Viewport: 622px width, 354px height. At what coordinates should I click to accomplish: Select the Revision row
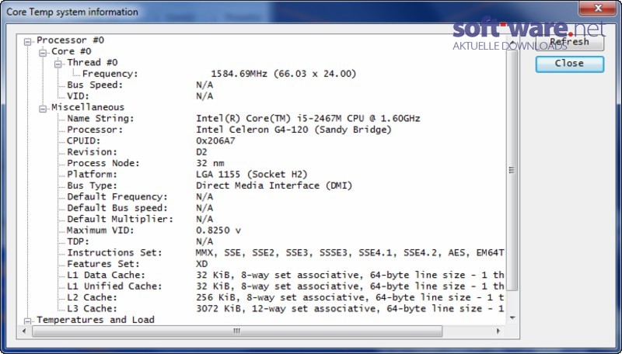coord(138,151)
